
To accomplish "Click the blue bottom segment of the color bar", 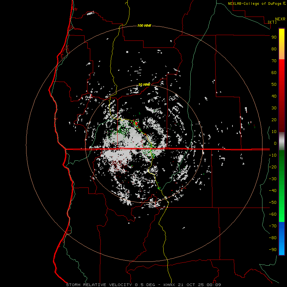I will [x=282, y=238].
